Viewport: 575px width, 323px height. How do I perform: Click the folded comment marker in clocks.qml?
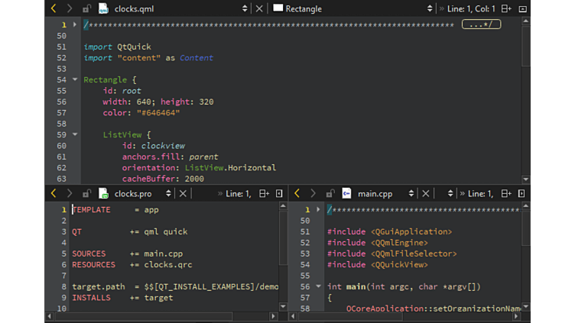tap(481, 24)
